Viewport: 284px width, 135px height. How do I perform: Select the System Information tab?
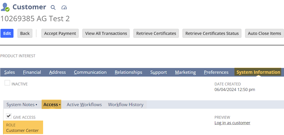pyautogui.click(x=258, y=72)
